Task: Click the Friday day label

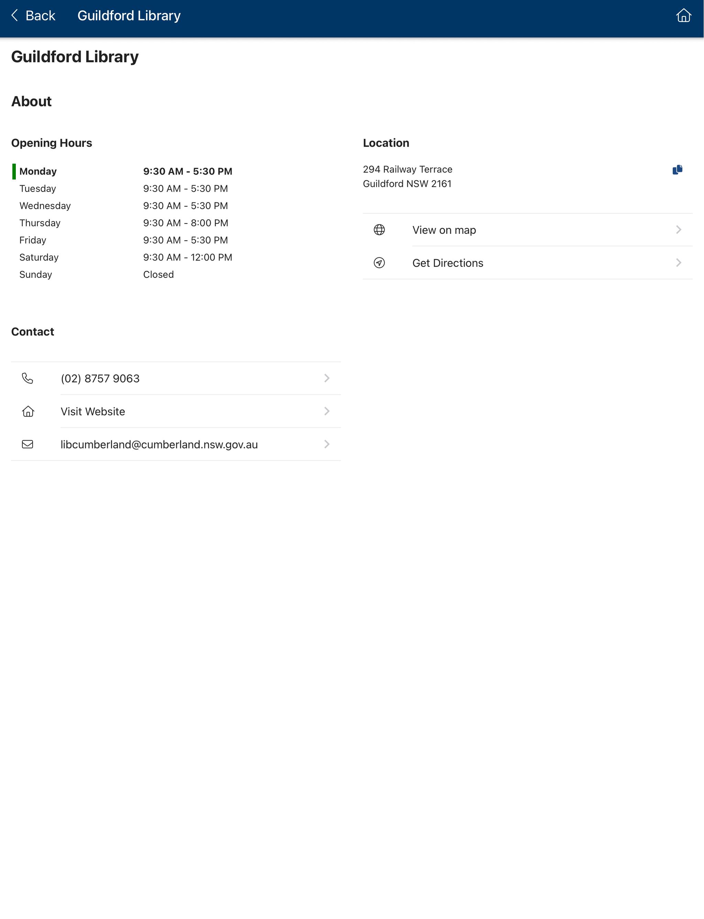Action: 33,240
